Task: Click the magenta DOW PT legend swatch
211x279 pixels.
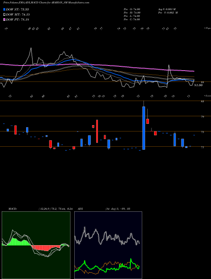Action: (4, 19)
